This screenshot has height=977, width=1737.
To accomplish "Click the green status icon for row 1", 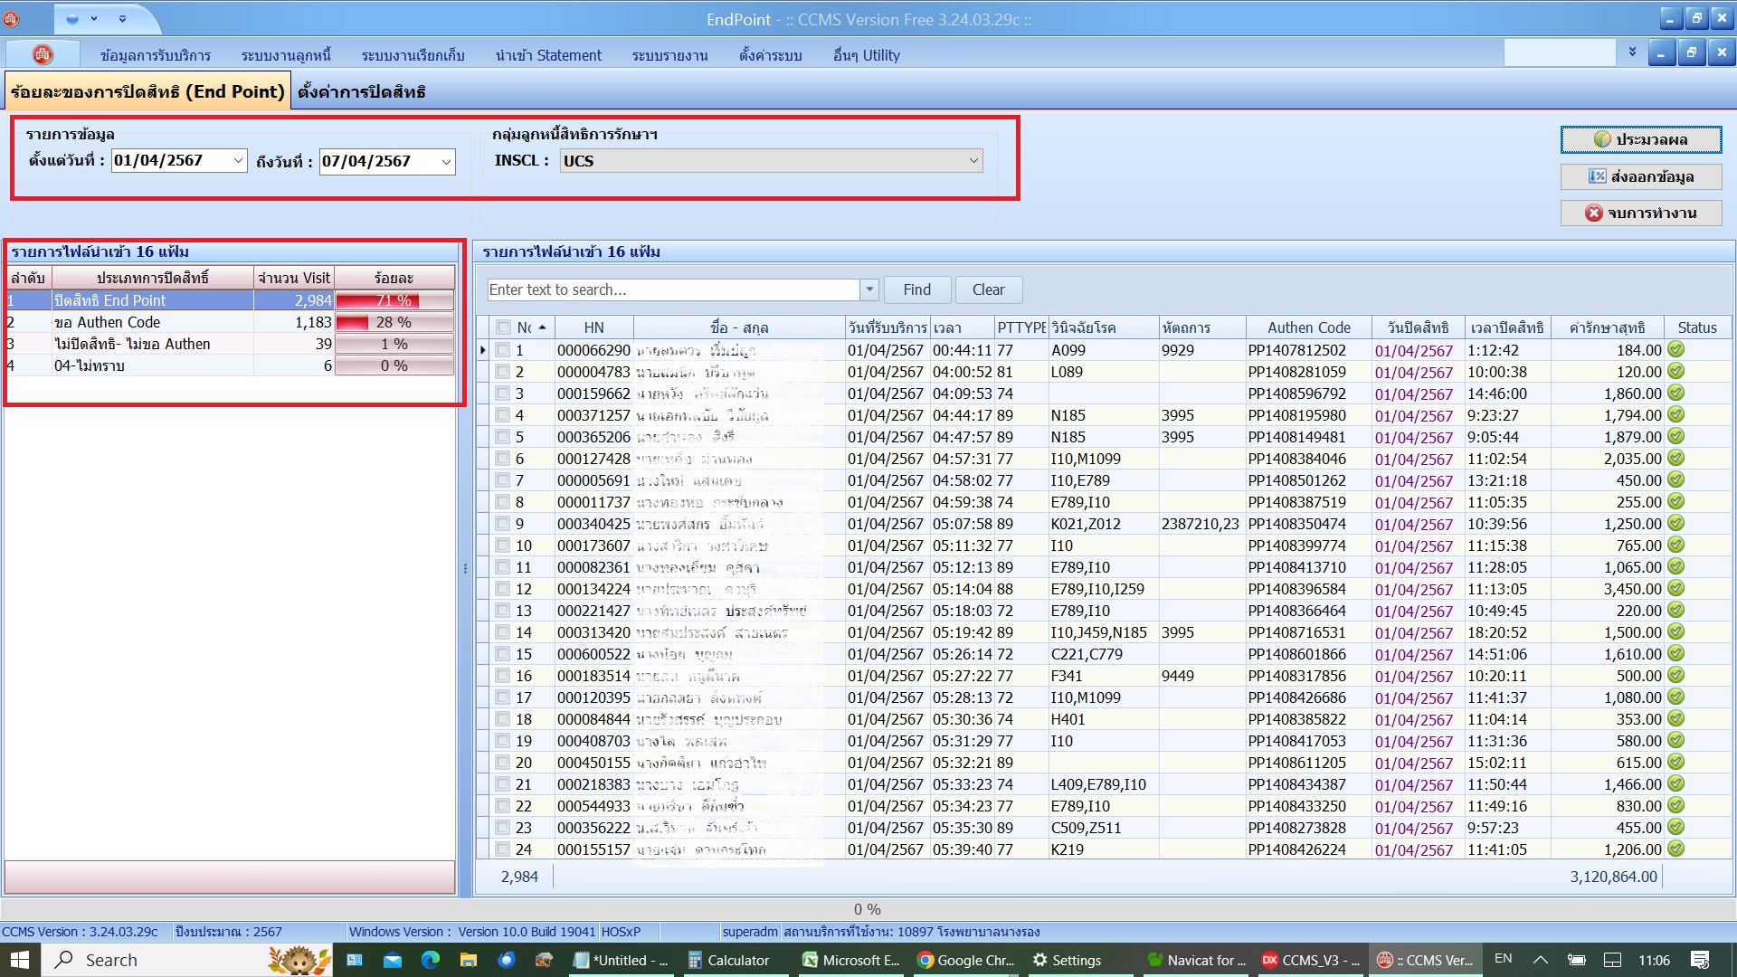I will 1675,350.
